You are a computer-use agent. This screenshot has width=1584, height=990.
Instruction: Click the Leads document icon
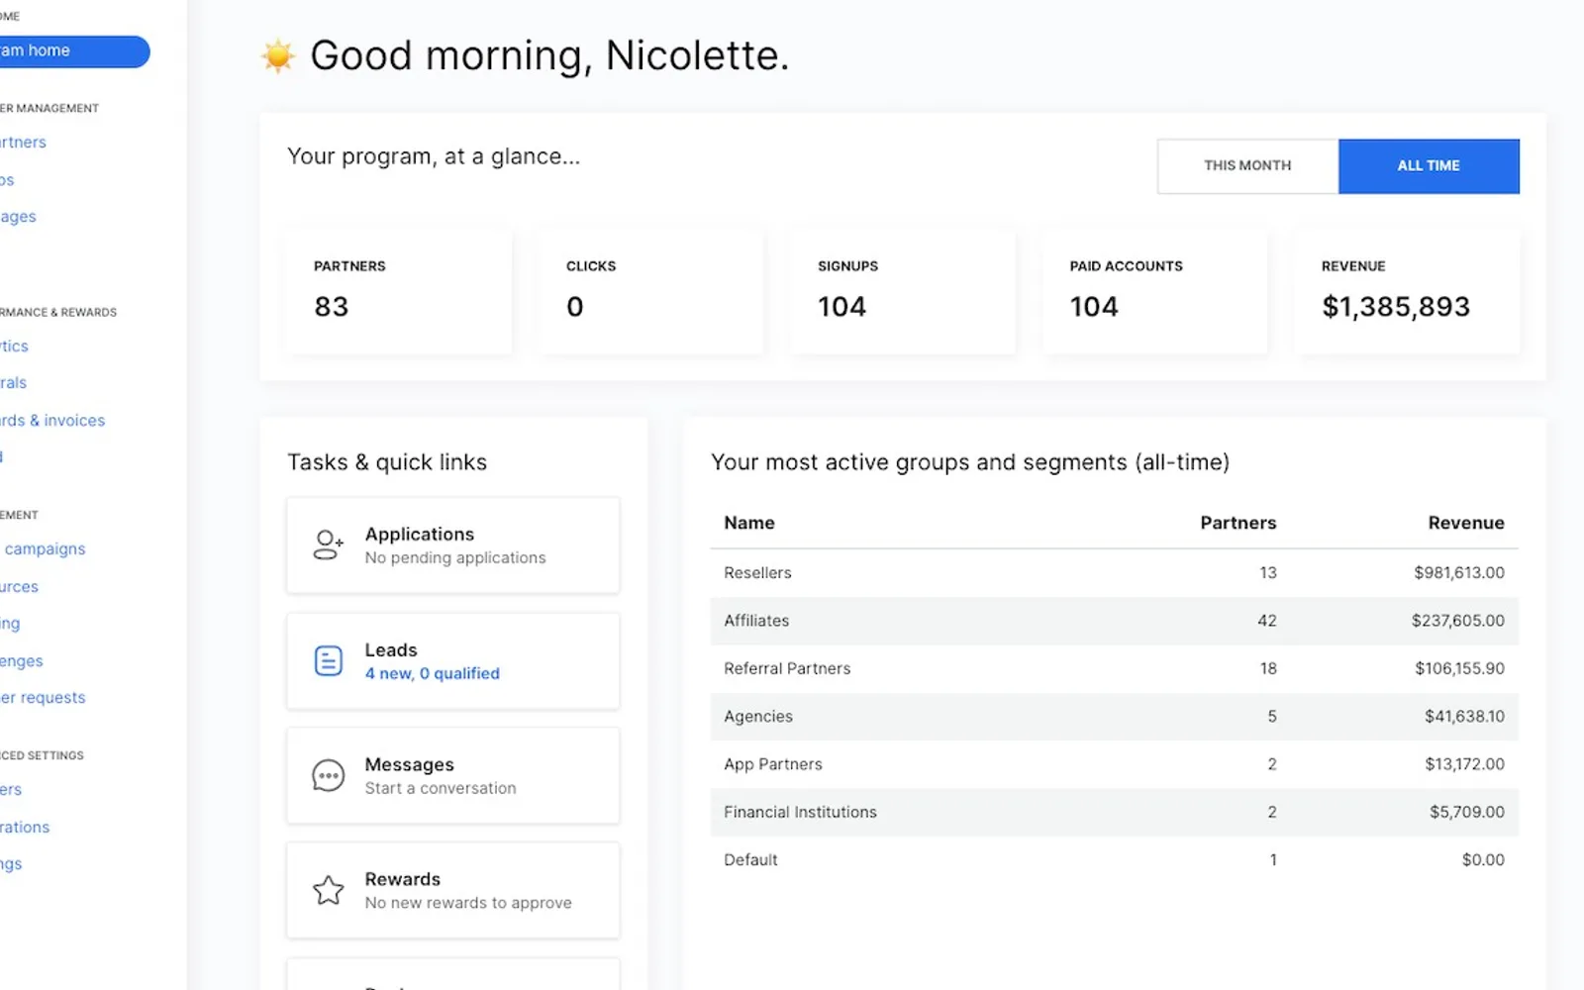(328, 660)
